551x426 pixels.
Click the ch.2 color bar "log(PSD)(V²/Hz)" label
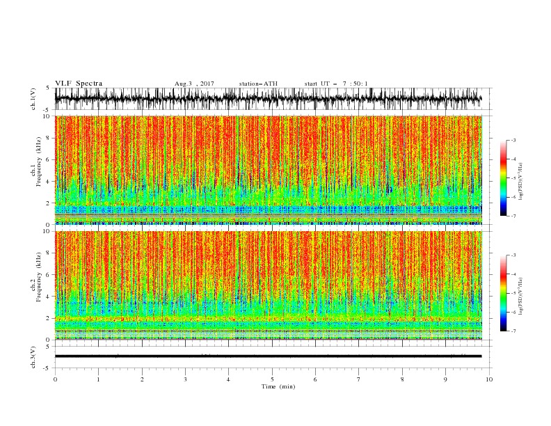point(521,296)
